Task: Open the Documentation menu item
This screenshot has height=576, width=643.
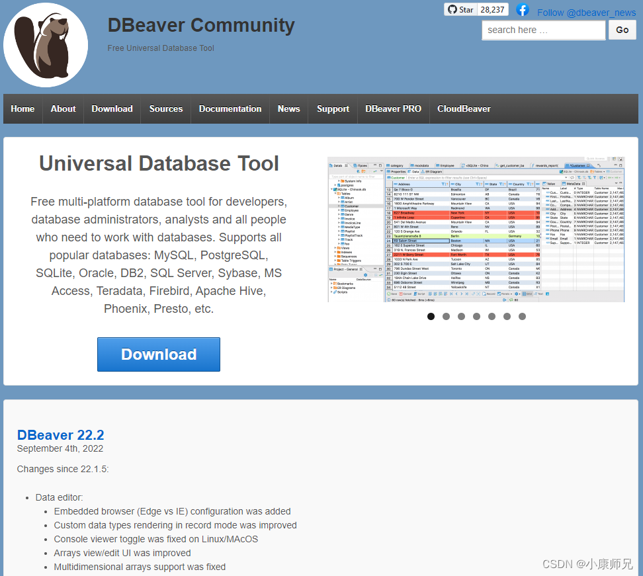Action: pyautogui.click(x=230, y=108)
